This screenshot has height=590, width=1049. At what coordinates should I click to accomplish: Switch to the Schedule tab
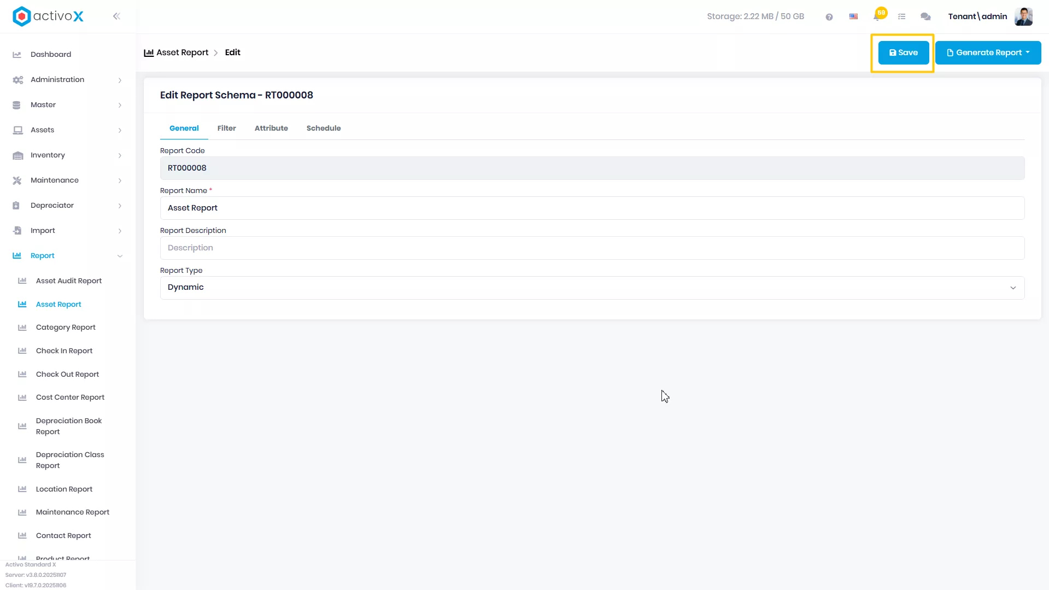click(324, 128)
